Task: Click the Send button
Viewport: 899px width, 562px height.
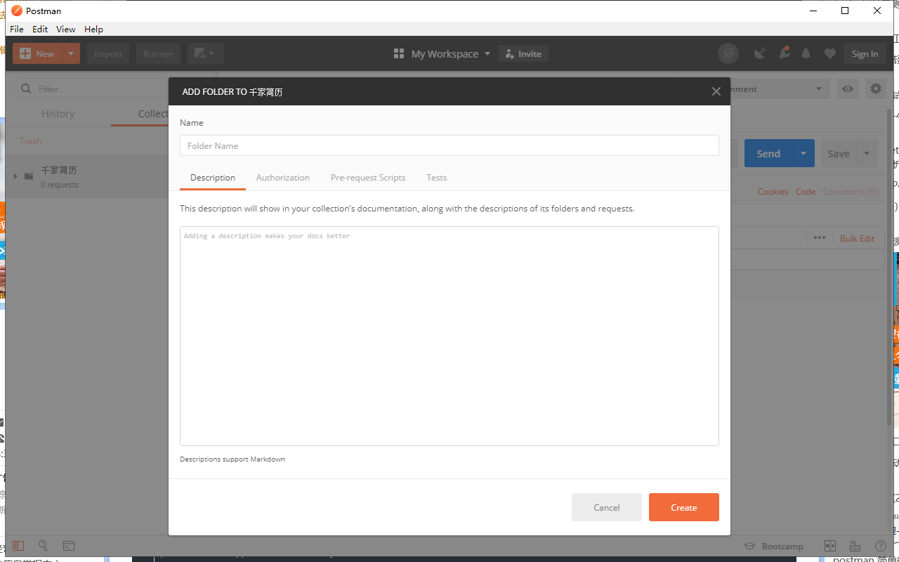Action: (768, 153)
